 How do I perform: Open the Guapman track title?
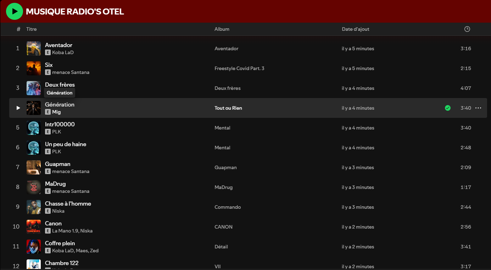(x=57, y=164)
